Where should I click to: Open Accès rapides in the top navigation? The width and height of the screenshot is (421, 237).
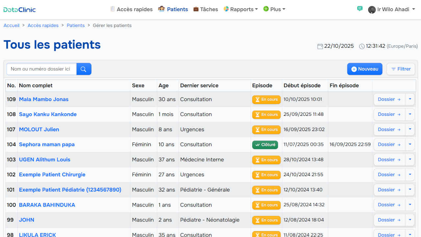[x=131, y=9]
